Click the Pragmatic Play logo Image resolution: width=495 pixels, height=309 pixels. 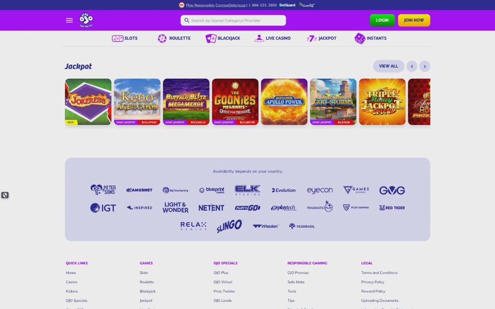[x=320, y=207]
